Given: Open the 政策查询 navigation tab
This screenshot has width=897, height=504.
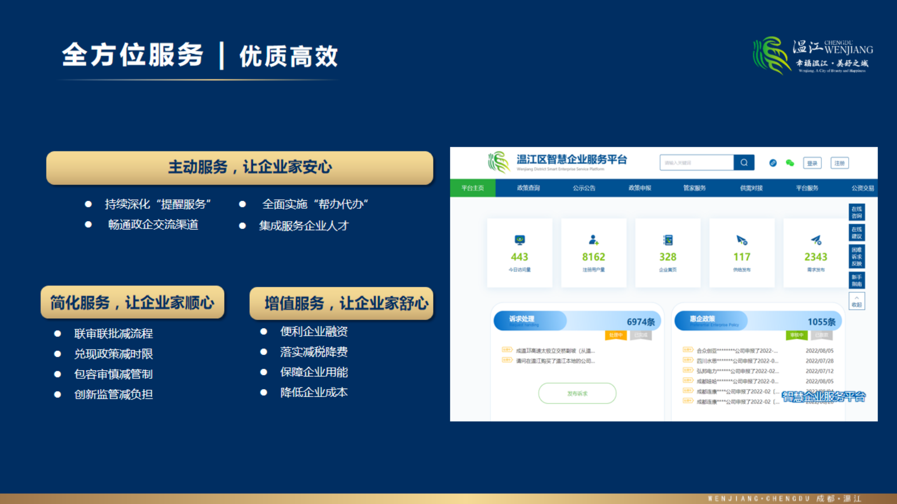Looking at the screenshot, I should pyautogui.click(x=528, y=188).
